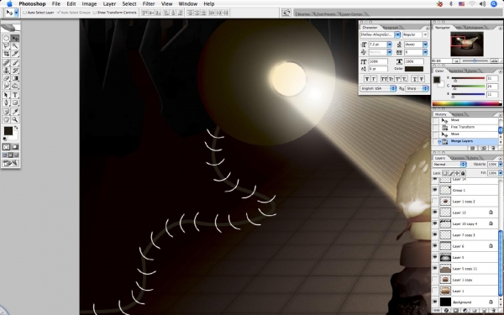Switch to the Paragraph tab

[x=391, y=28]
